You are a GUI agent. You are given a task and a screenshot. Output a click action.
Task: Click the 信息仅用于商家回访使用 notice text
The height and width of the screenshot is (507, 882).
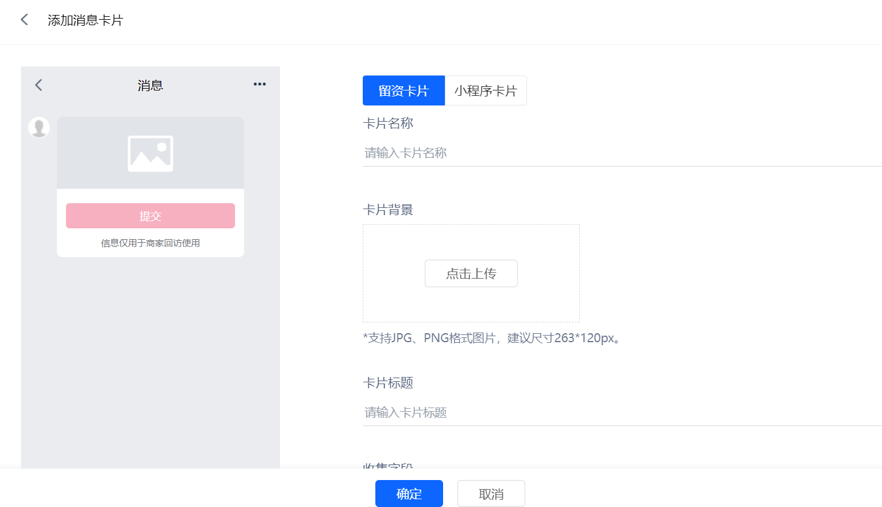150,243
